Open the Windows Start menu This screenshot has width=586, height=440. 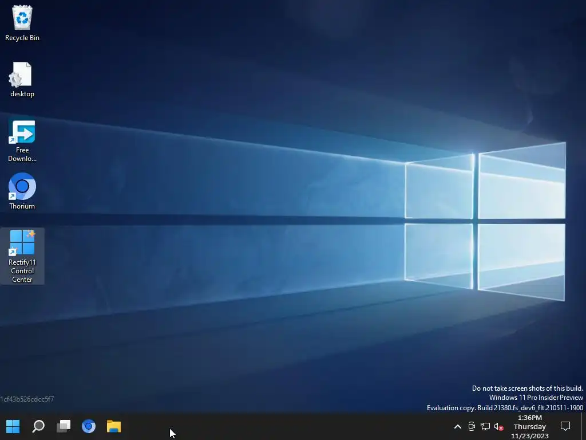[x=13, y=426]
